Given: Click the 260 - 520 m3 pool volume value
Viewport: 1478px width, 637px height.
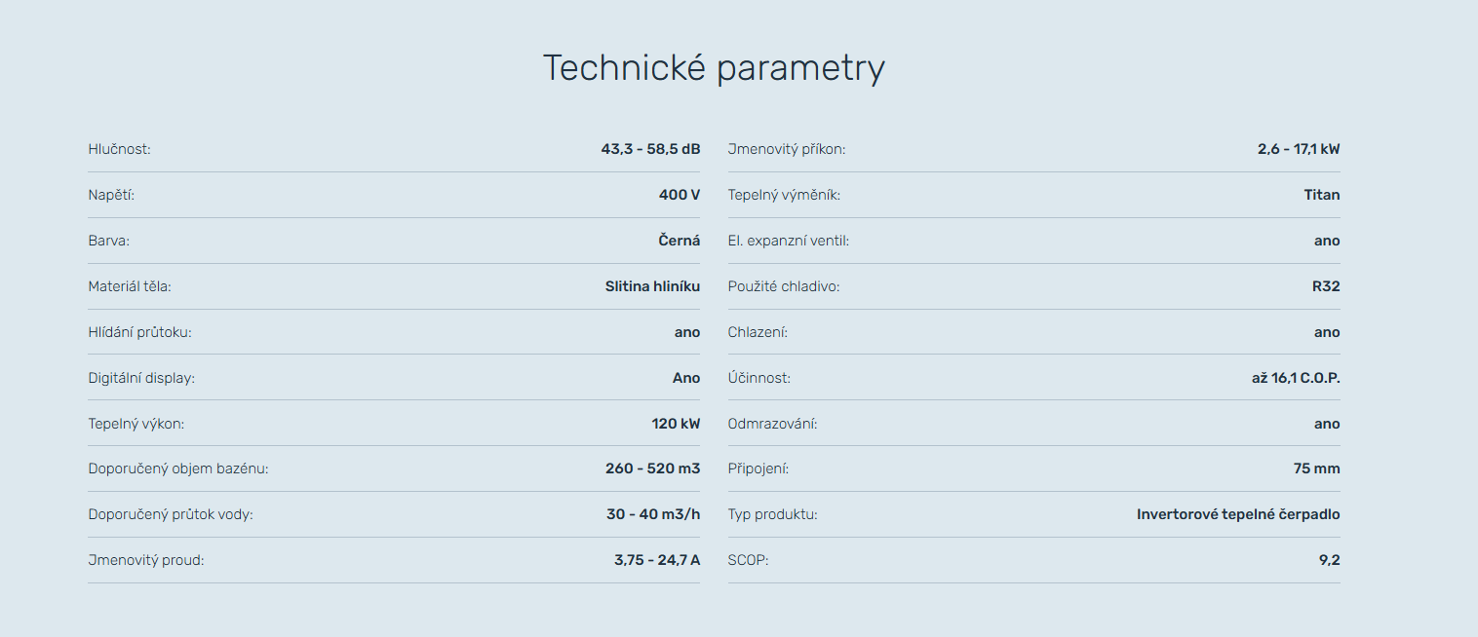Looking at the screenshot, I should (652, 468).
